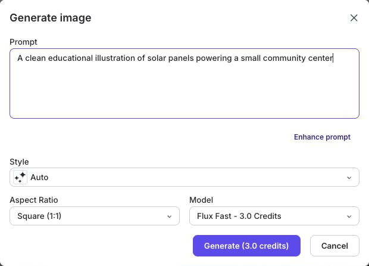
Task: Click the Generate (3.0 credits) button
Action: coord(246,246)
